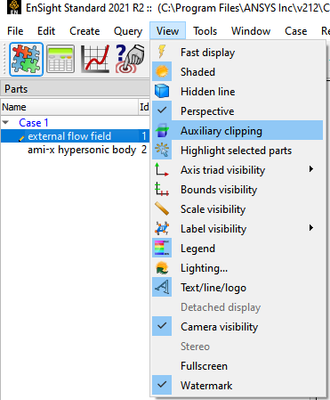The width and height of the screenshot is (330, 400).
Task: Collapse the Case 1 tree node
Action: 6,122
